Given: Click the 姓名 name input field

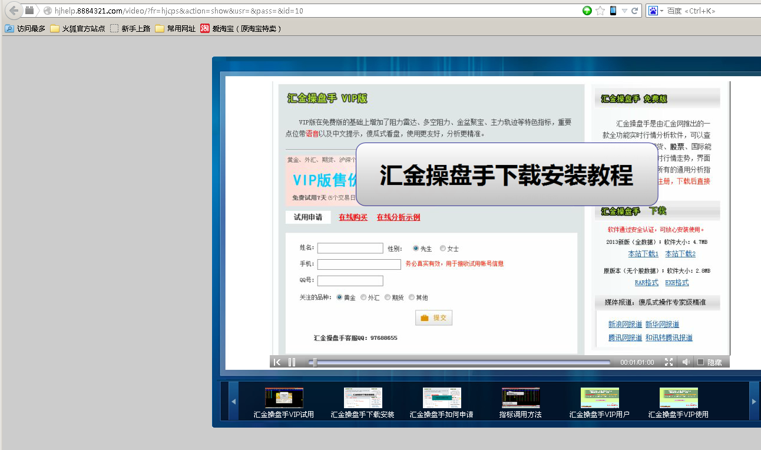Looking at the screenshot, I should point(350,249).
